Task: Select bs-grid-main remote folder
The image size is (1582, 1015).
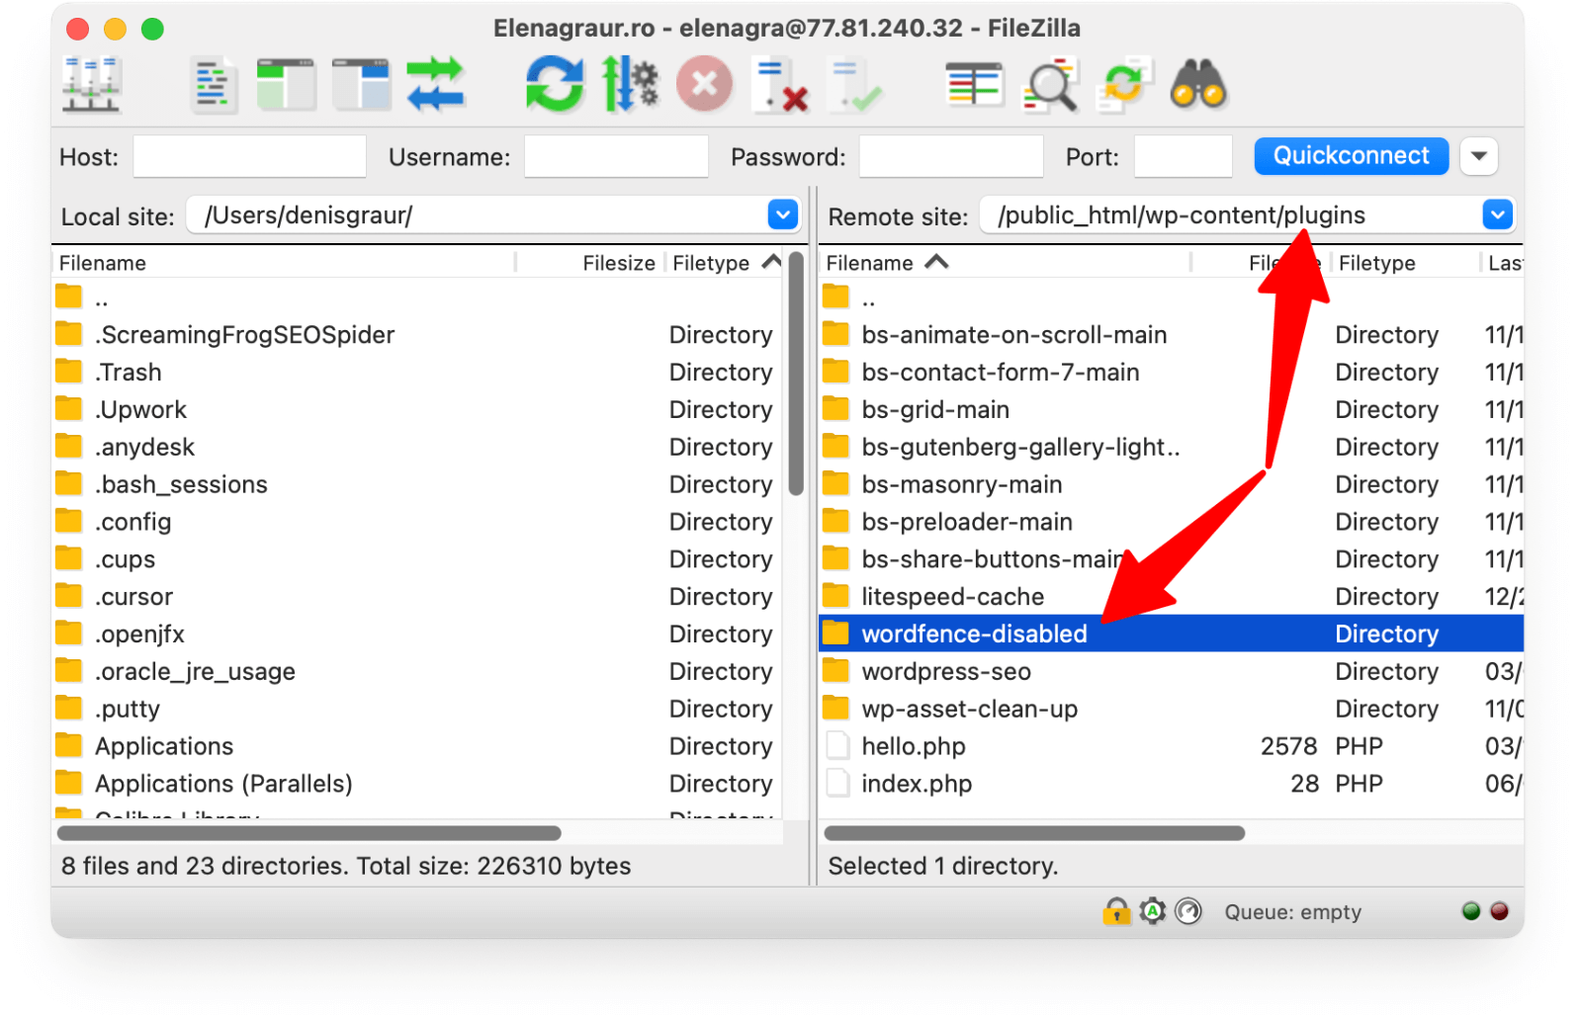Action: click(x=1171, y=409)
